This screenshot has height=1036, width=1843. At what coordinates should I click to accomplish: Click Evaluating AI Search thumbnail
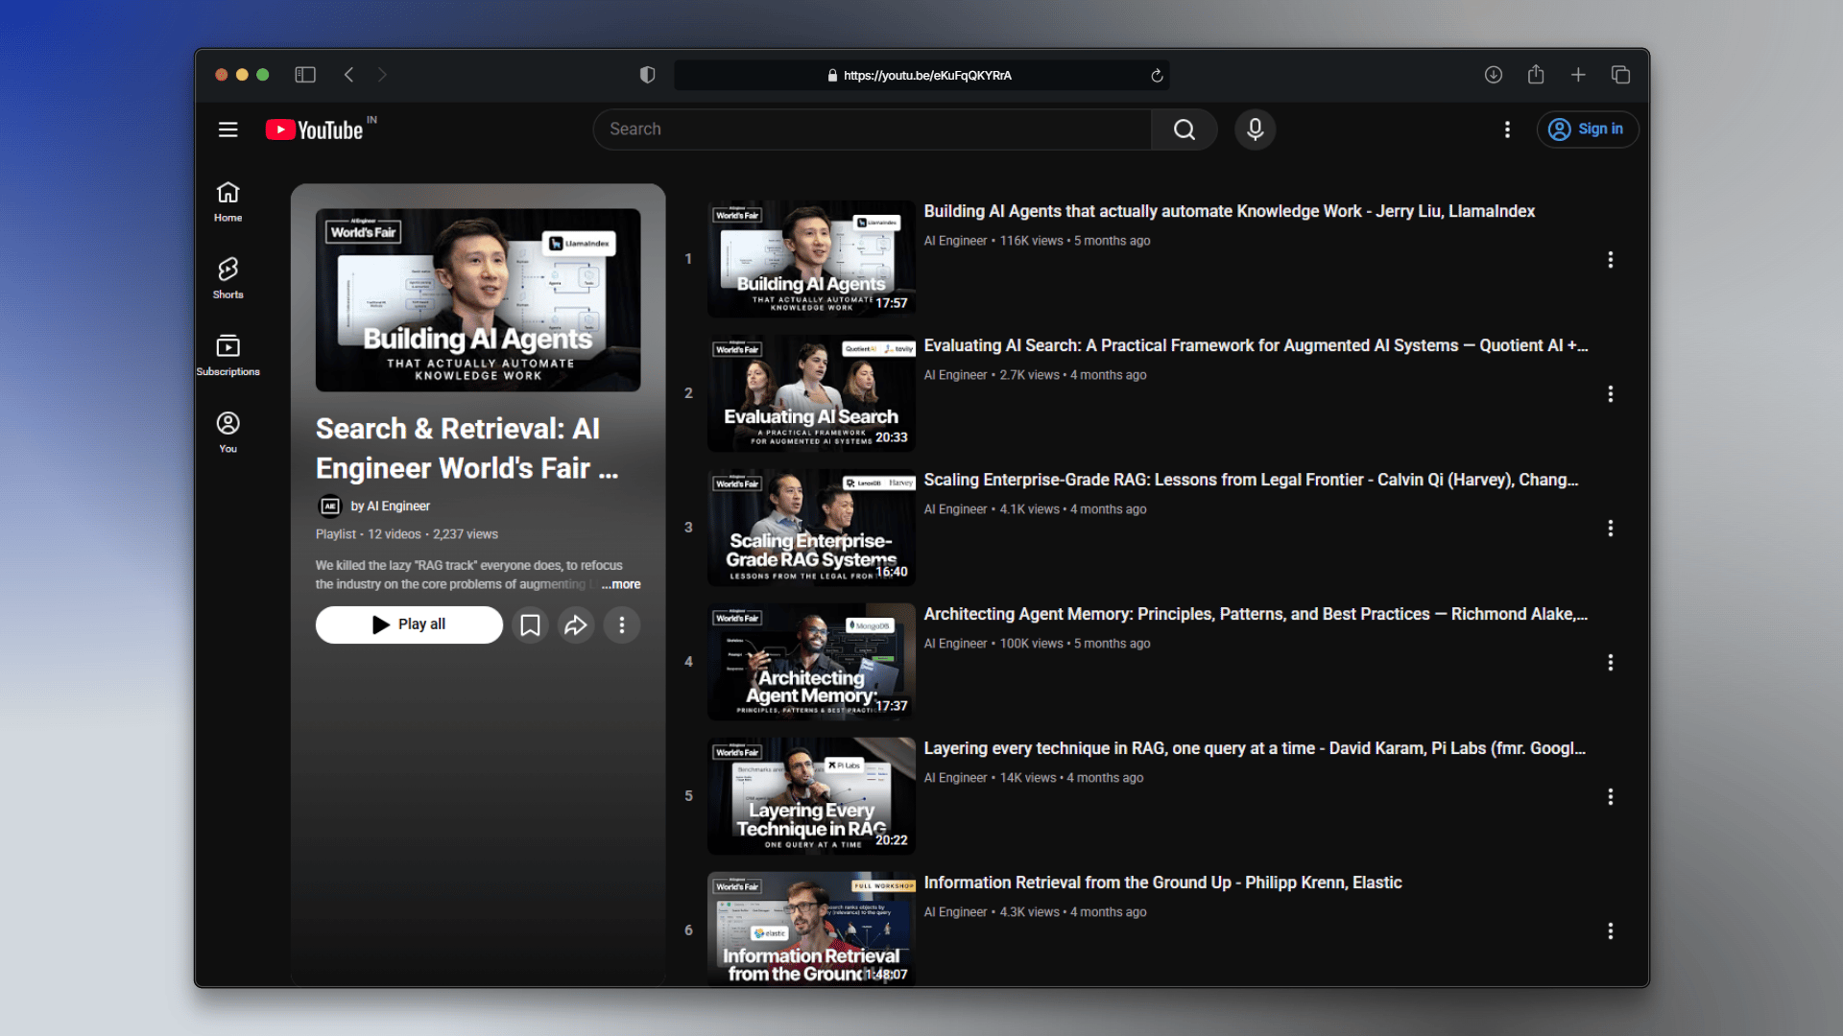(x=811, y=393)
